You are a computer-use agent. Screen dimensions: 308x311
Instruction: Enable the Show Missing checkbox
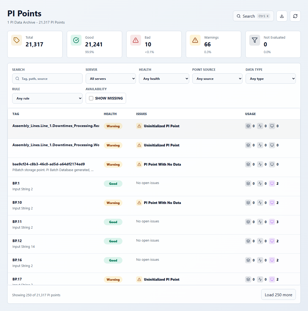[x=91, y=98]
